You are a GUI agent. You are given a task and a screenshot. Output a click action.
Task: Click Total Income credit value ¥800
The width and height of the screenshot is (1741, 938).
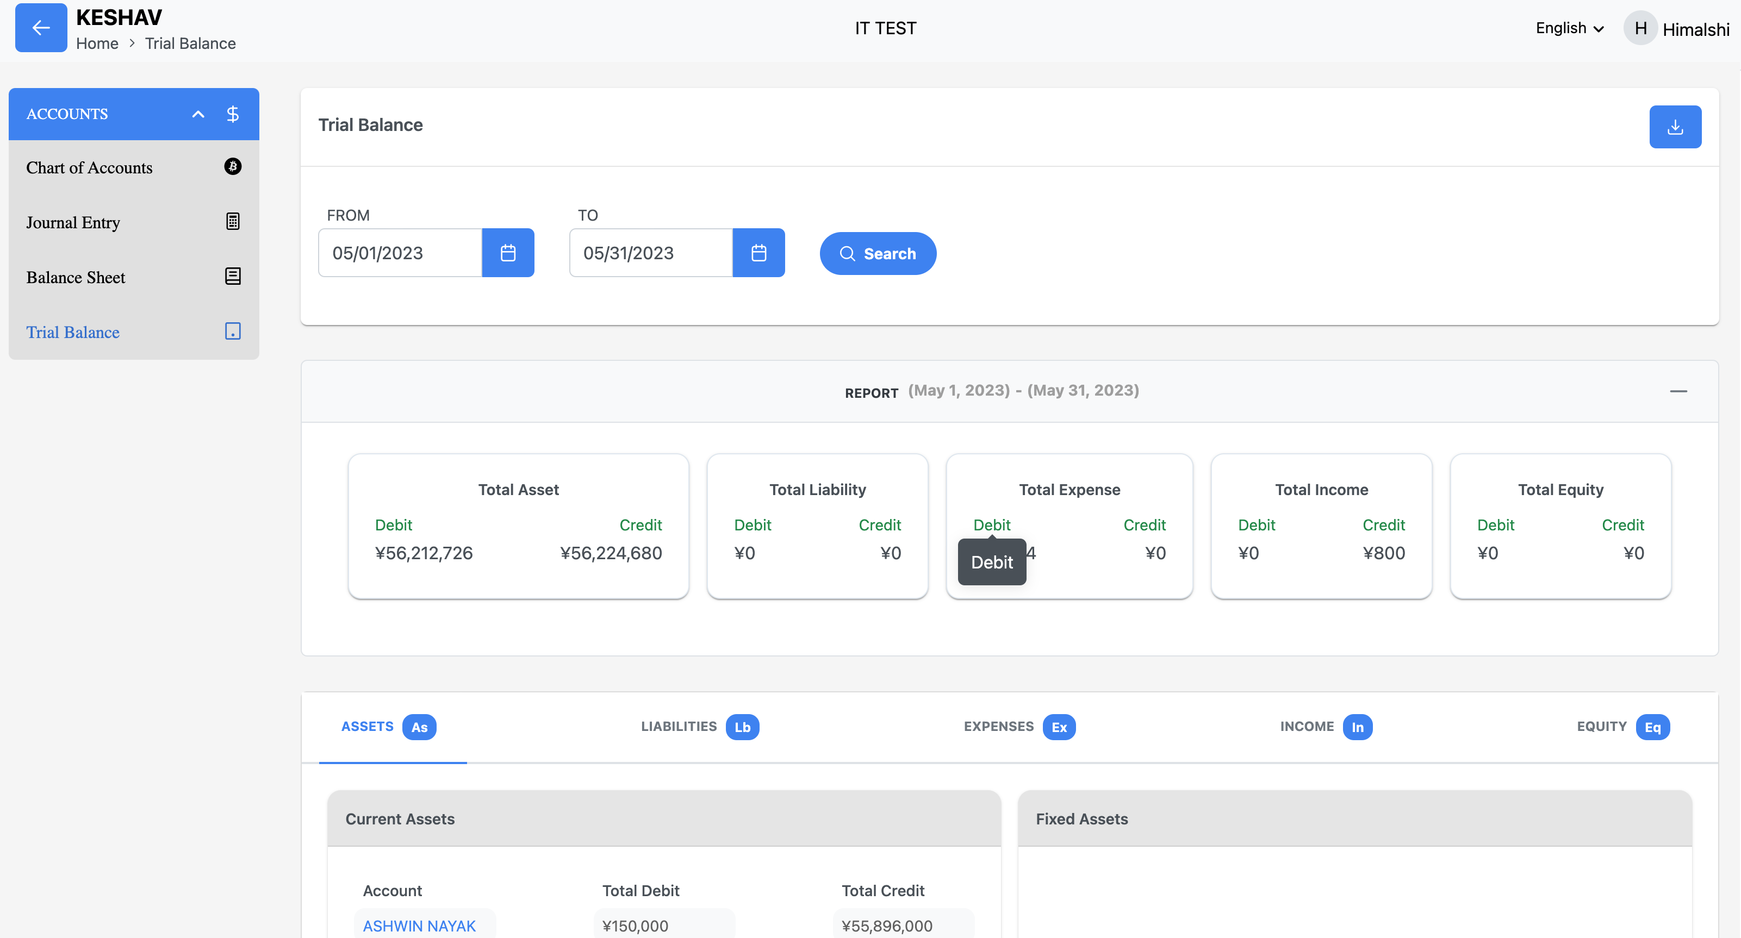click(1383, 553)
